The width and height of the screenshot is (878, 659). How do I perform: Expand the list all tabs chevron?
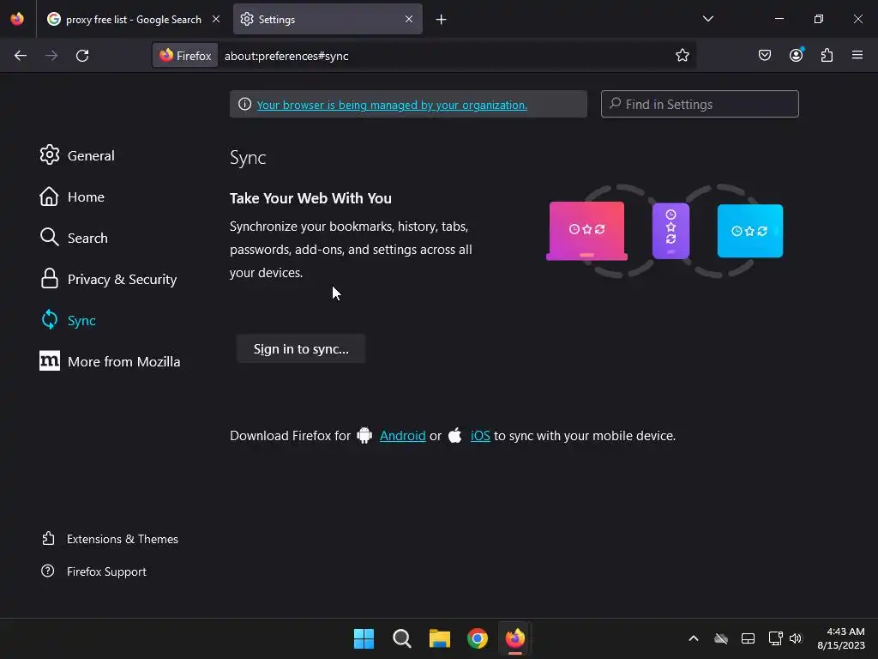(707, 19)
